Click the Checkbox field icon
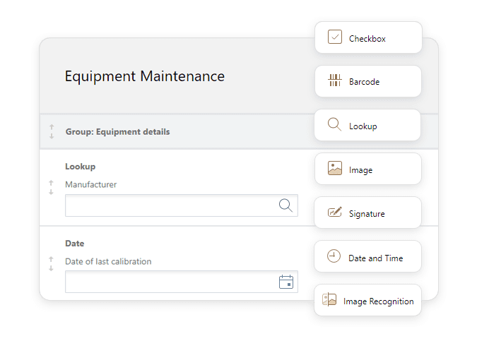Image resolution: width=477 pixels, height=353 pixels. point(335,37)
